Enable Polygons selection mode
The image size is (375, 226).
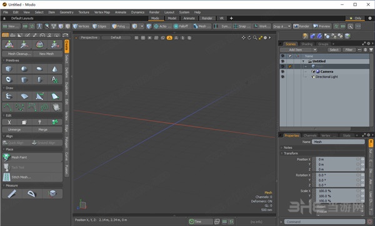(121, 26)
